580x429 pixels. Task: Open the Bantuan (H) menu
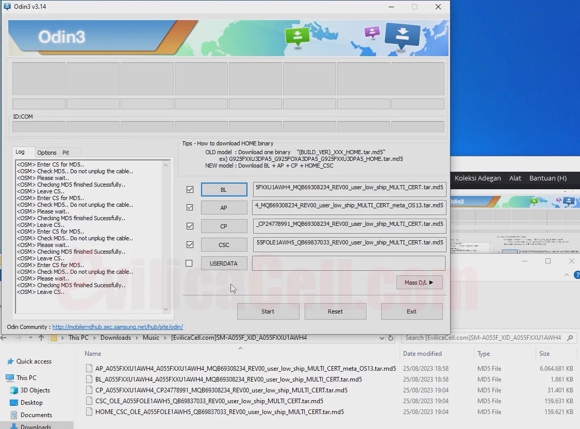(x=548, y=178)
